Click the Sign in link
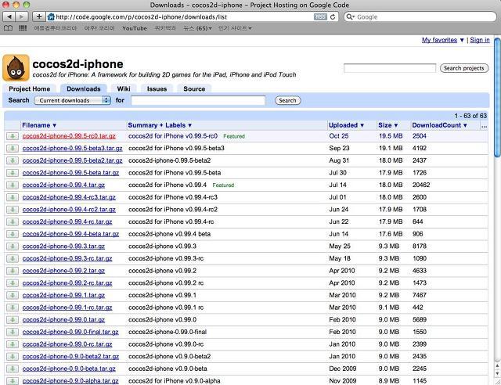 click(480, 40)
